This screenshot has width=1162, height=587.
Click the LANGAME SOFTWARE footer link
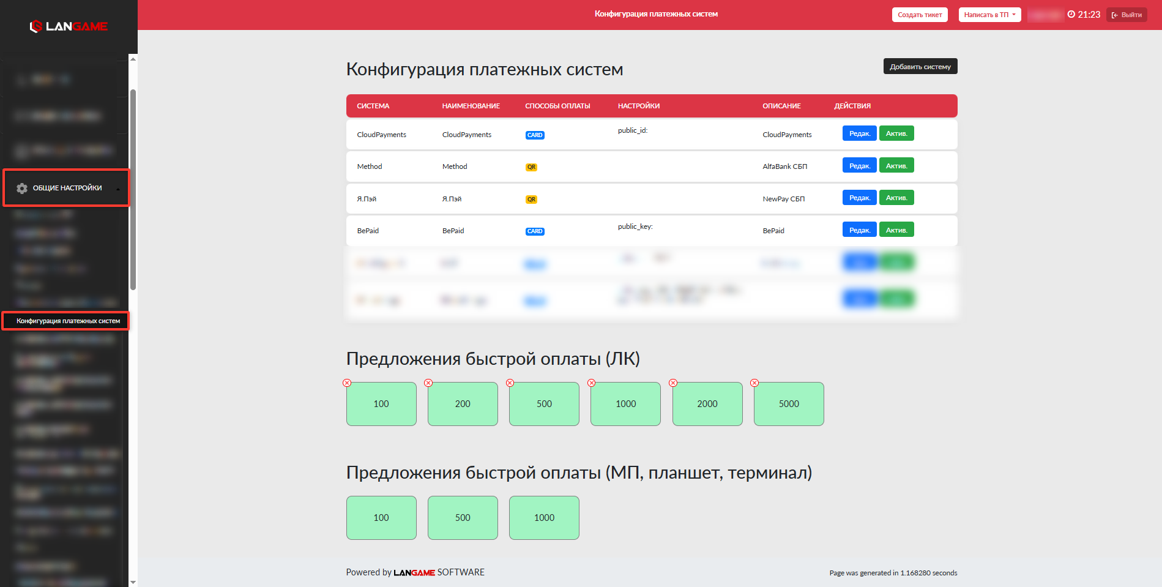point(439,572)
